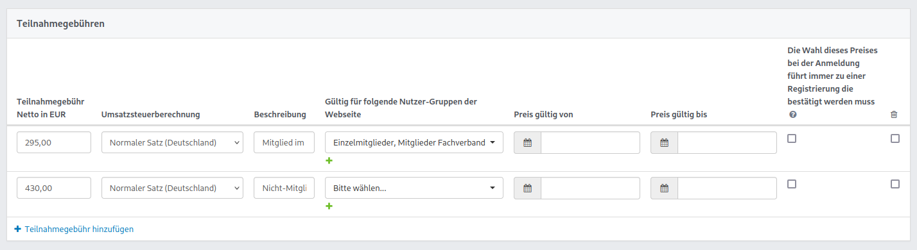The width and height of the screenshot is (917, 250).
Task: Click Teilnahmegebühr Netto in EUR header
Action: [51, 108]
